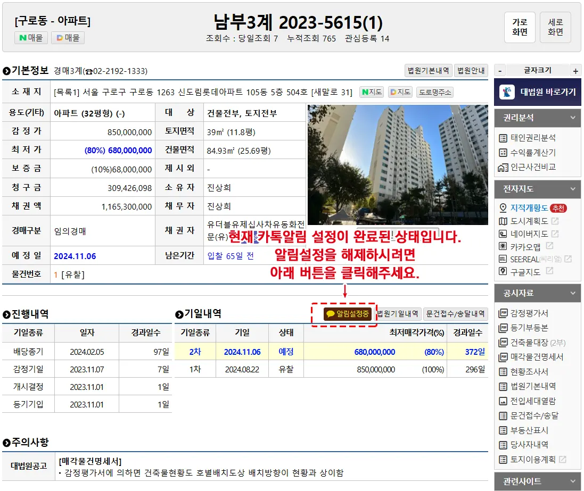Screen dimensions: 584x491
Task: Open the 감정평가서 PDF icon
Action: (x=503, y=313)
